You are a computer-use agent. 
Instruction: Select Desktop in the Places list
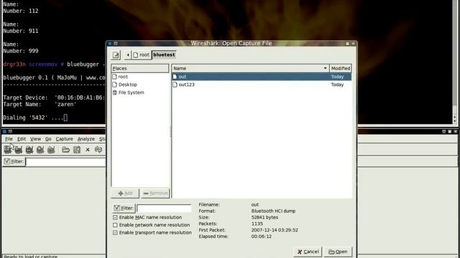[x=128, y=85]
